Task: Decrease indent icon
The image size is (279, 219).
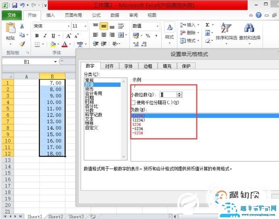Action: click(96, 44)
